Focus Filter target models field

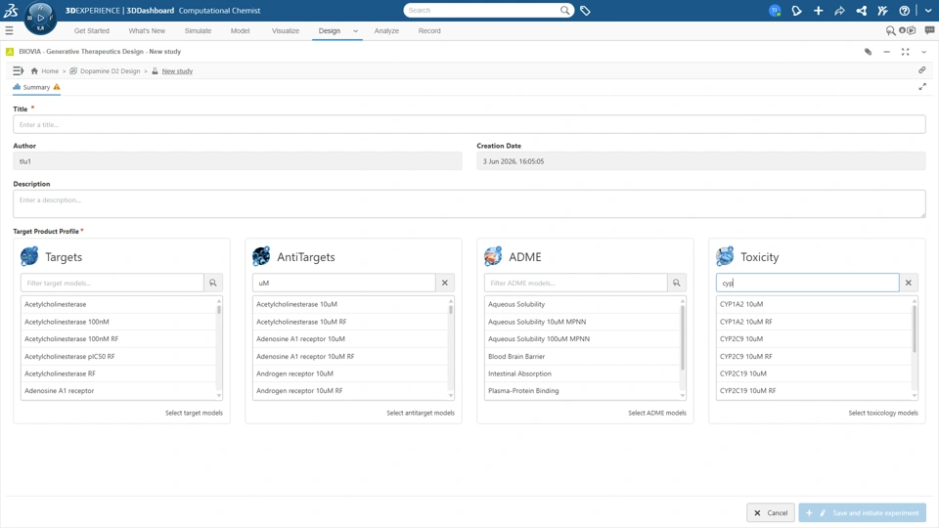(x=112, y=283)
